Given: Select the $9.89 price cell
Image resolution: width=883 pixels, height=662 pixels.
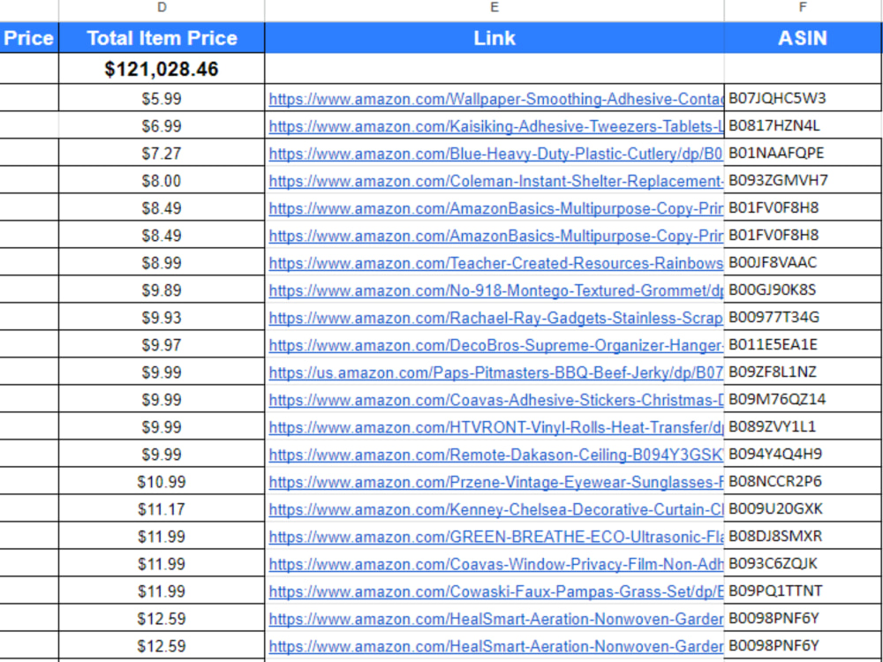Looking at the screenshot, I should click(x=162, y=290).
